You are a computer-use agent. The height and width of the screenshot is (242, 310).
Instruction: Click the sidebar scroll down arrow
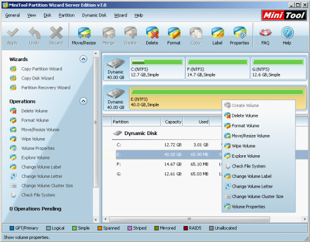[x=96, y=220]
